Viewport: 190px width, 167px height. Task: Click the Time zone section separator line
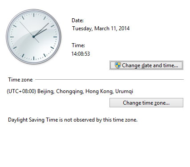[109, 79]
